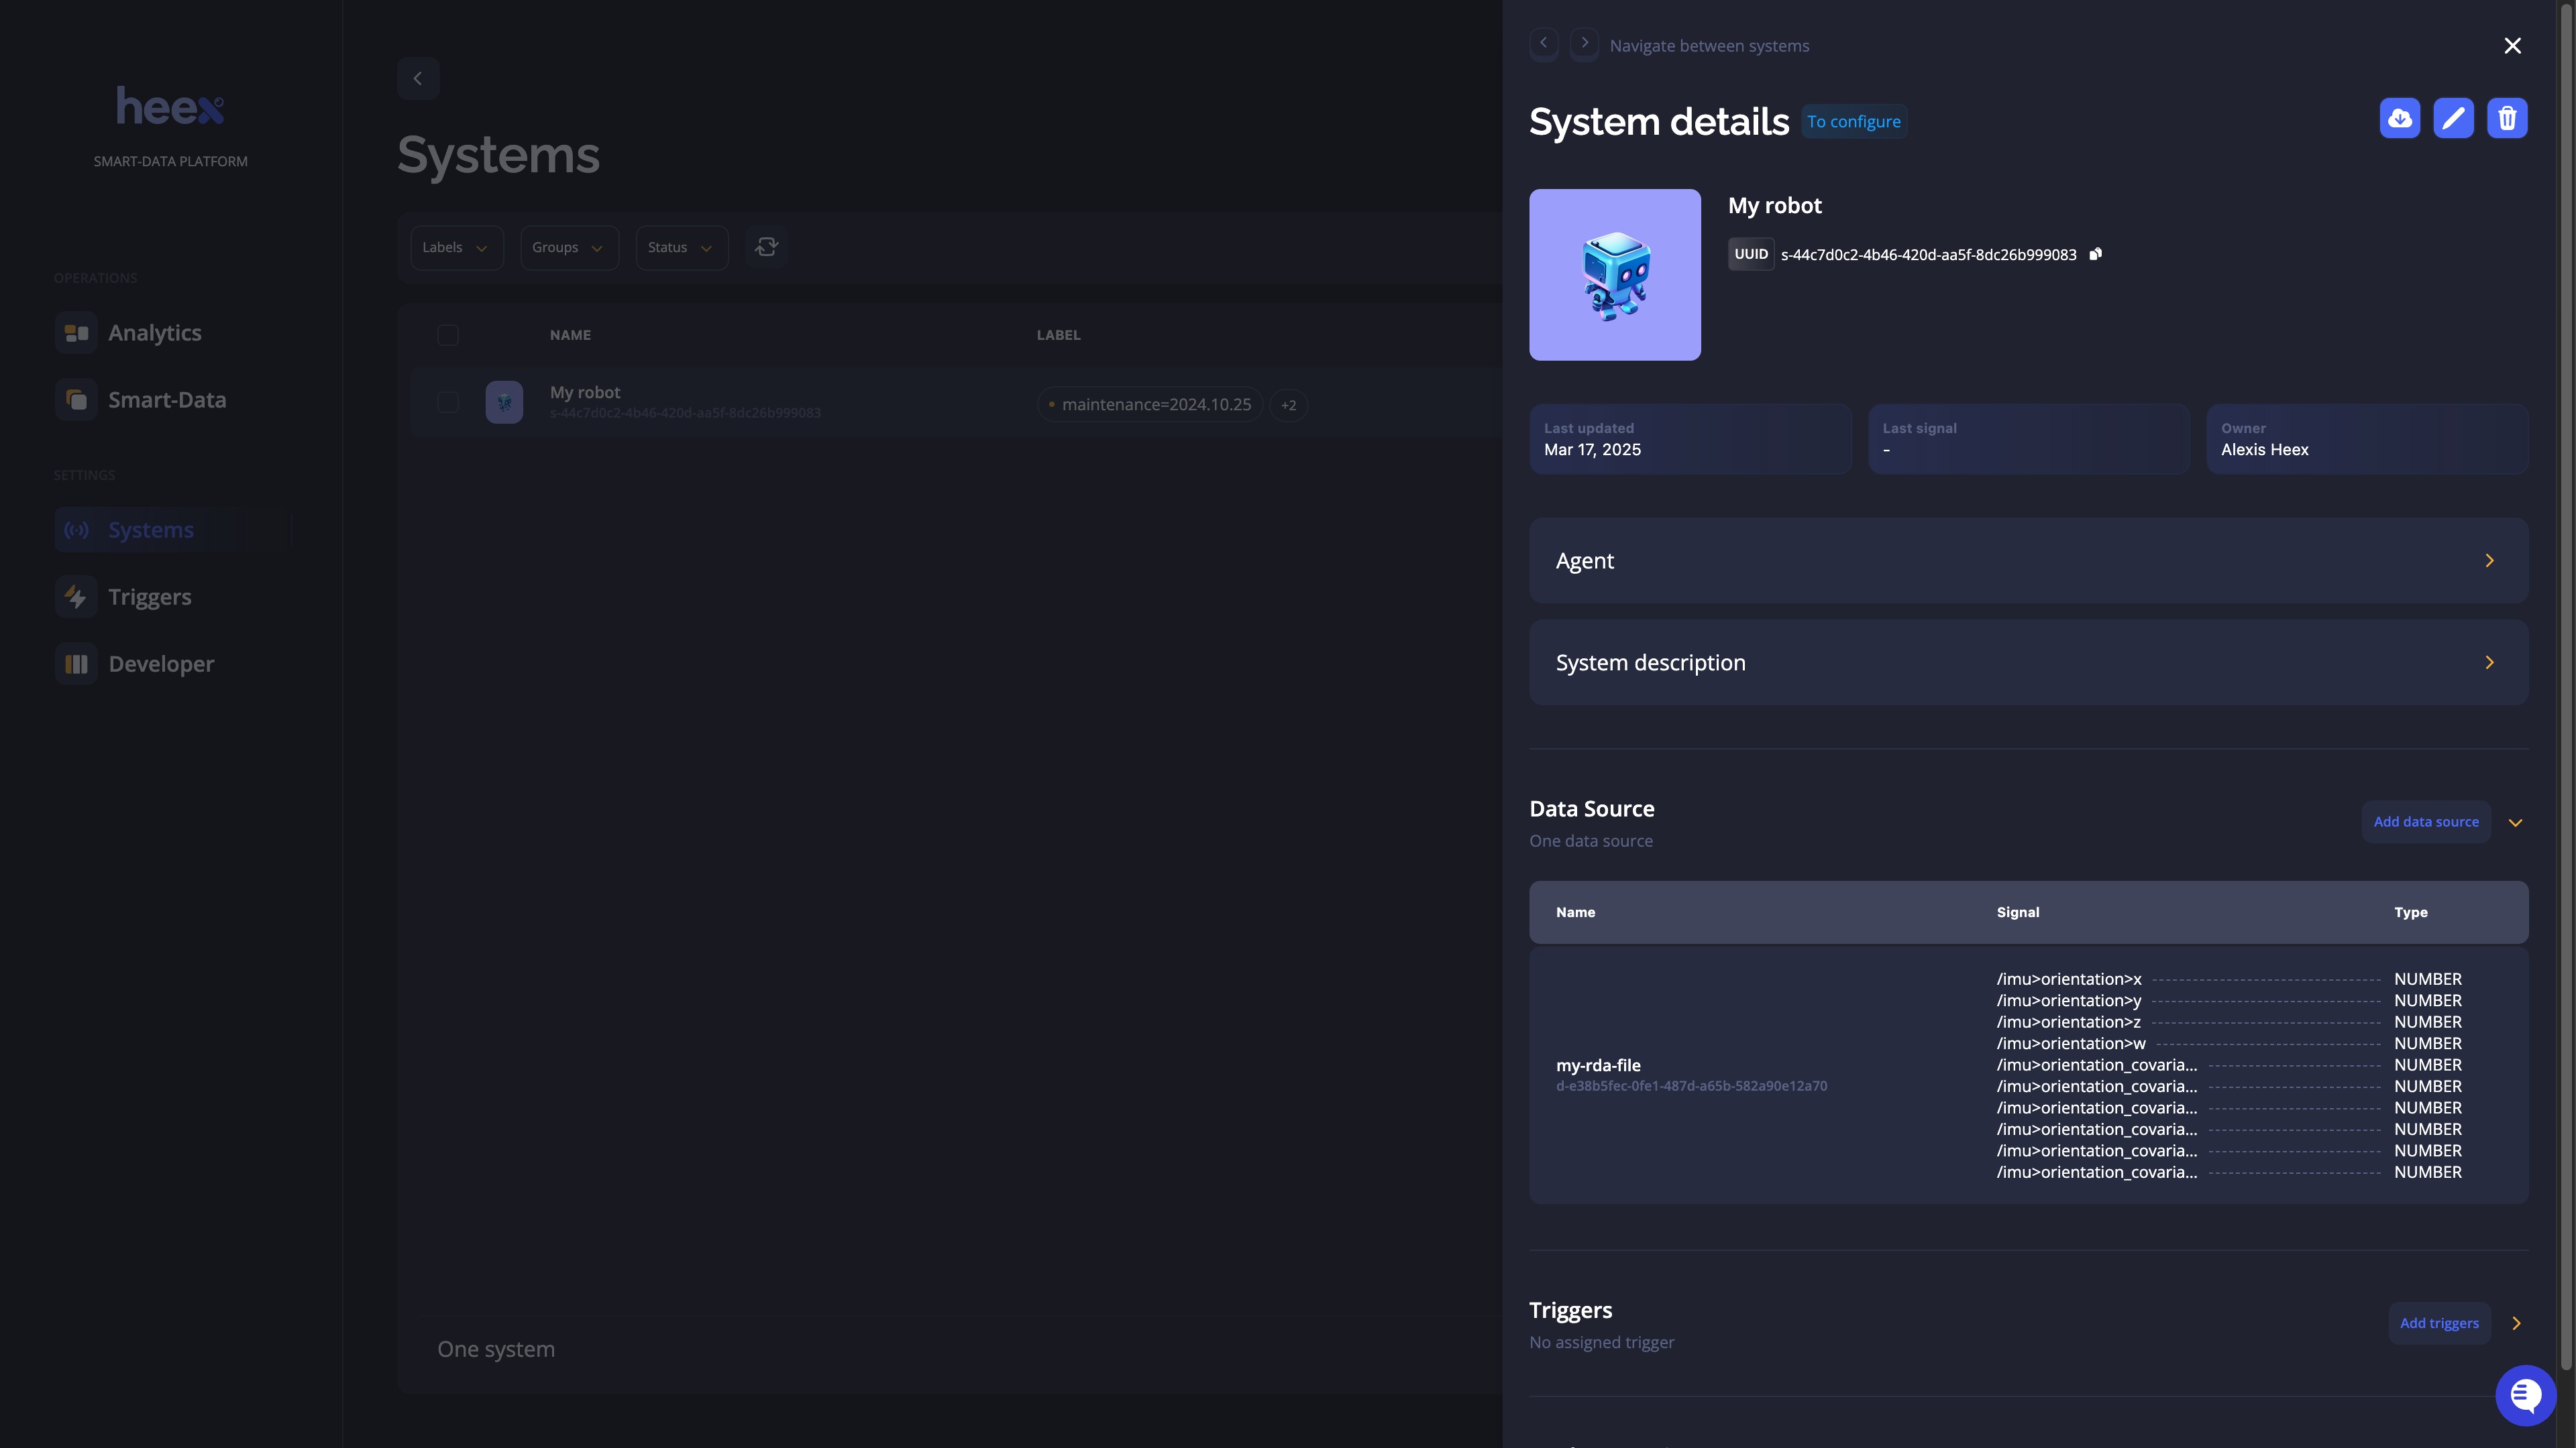Go to next system arrow
The height and width of the screenshot is (1448, 2576).
click(x=1584, y=44)
